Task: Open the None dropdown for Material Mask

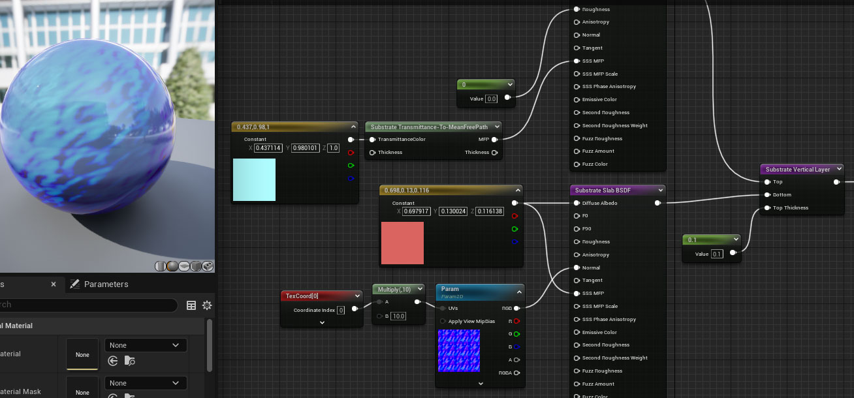Action: click(145, 382)
